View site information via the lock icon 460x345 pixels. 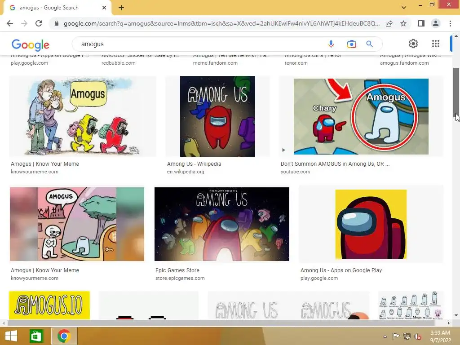coord(57,23)
